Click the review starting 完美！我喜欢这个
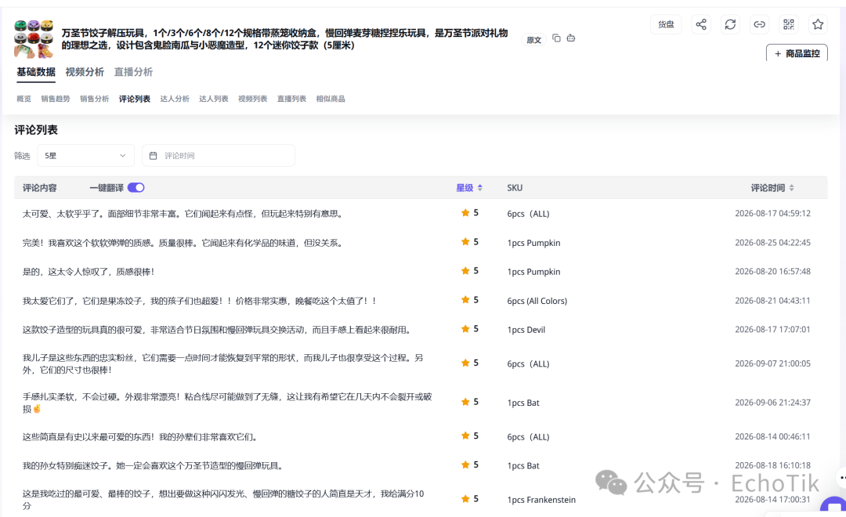Viewport: 846px width, 517px height. click(183, 243)
